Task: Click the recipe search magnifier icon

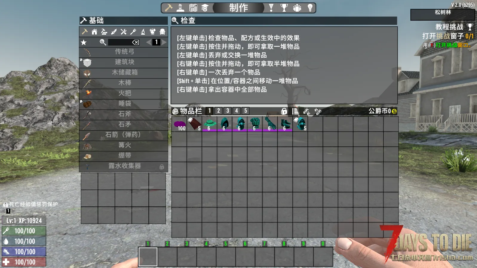Action: 103,42
